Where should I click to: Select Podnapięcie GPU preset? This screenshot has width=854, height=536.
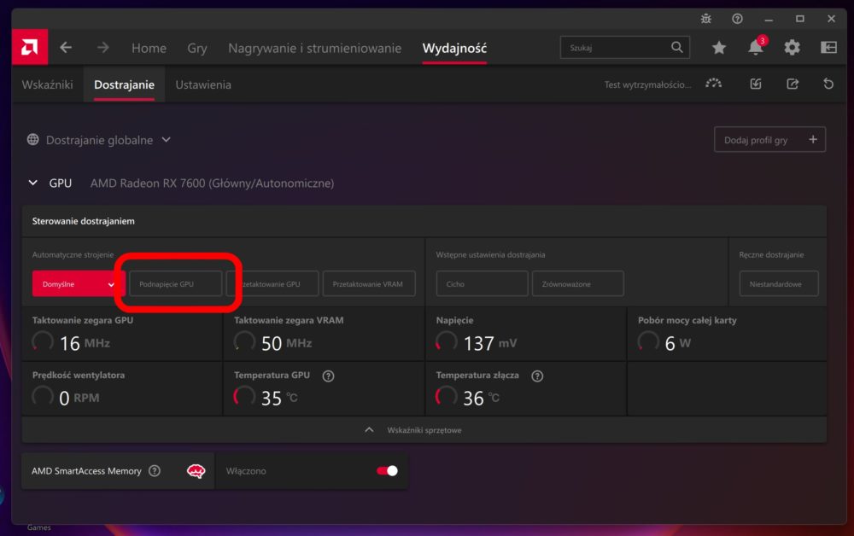(175, 283)
